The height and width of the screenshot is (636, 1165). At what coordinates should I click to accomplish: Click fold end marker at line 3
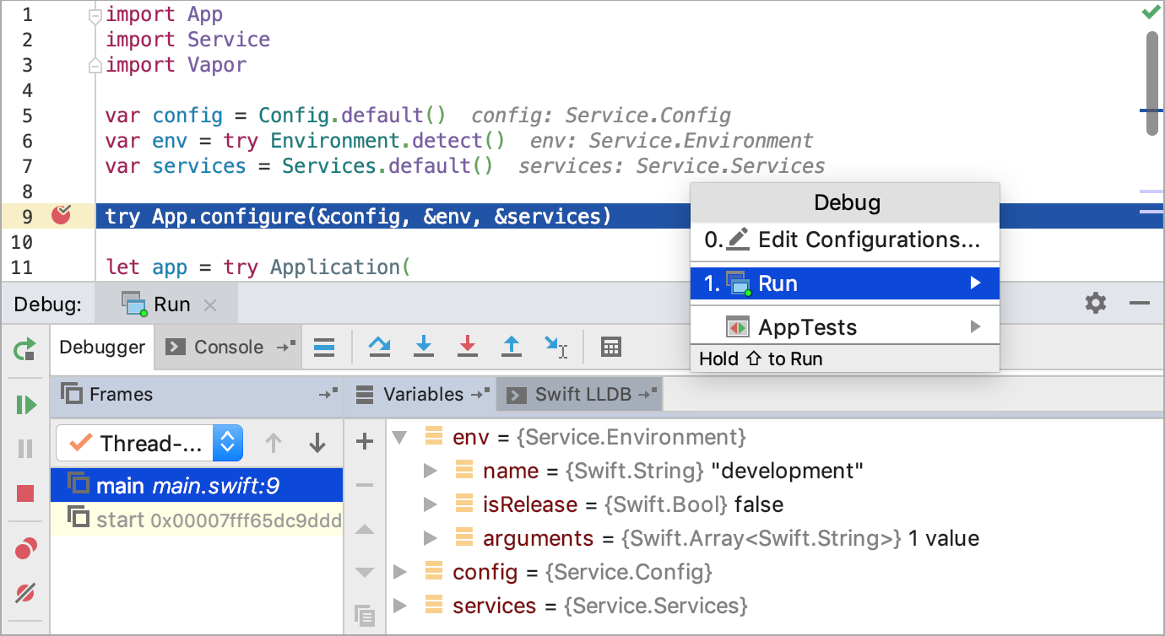[95, 65]
